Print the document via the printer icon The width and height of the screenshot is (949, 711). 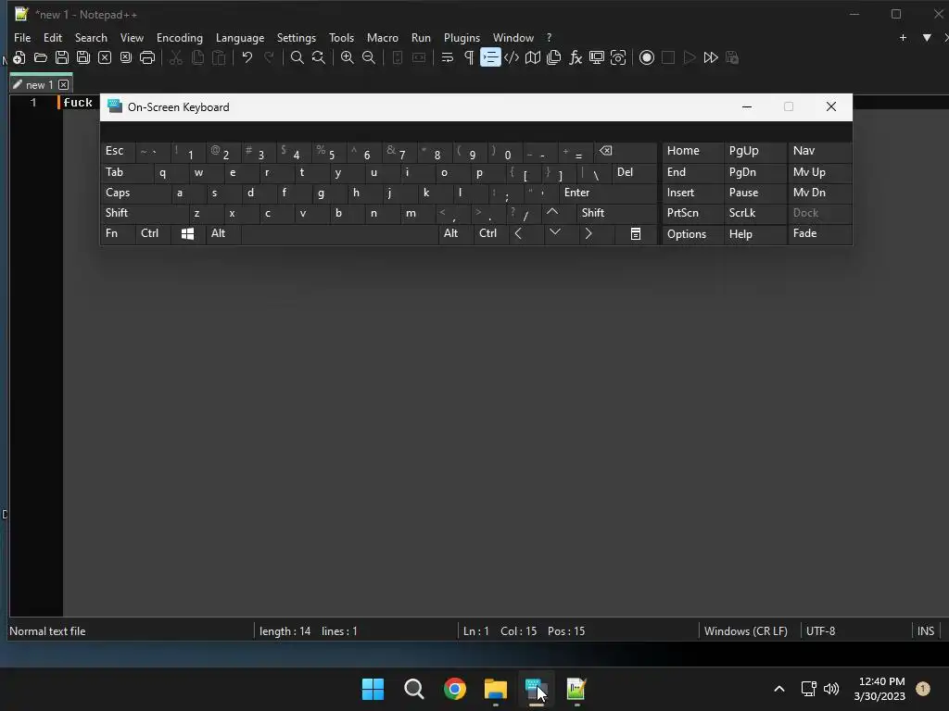tap(147, 57)
